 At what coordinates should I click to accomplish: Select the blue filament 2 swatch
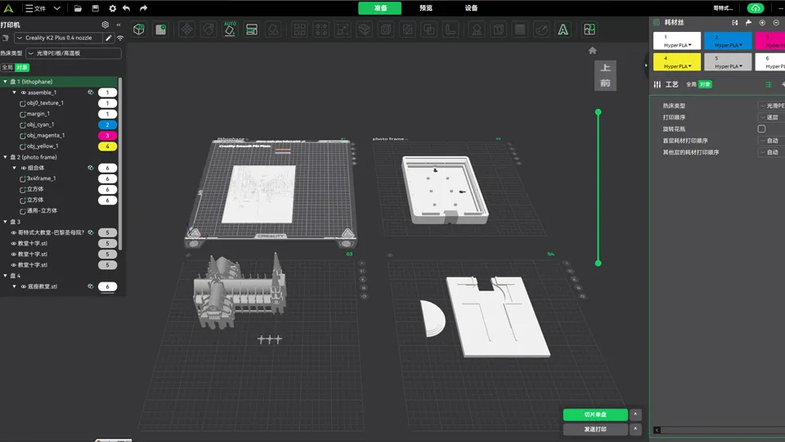728,41
